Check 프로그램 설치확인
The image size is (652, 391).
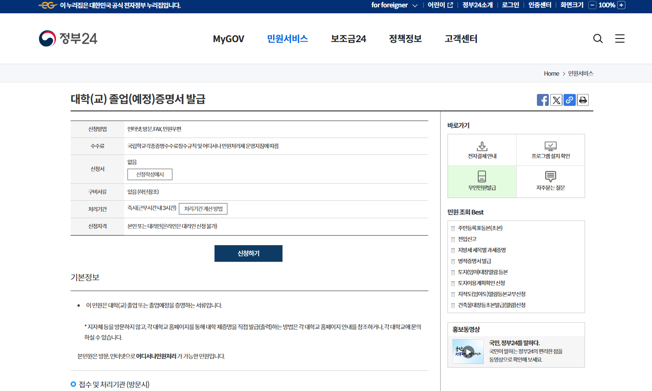point(550,149)
